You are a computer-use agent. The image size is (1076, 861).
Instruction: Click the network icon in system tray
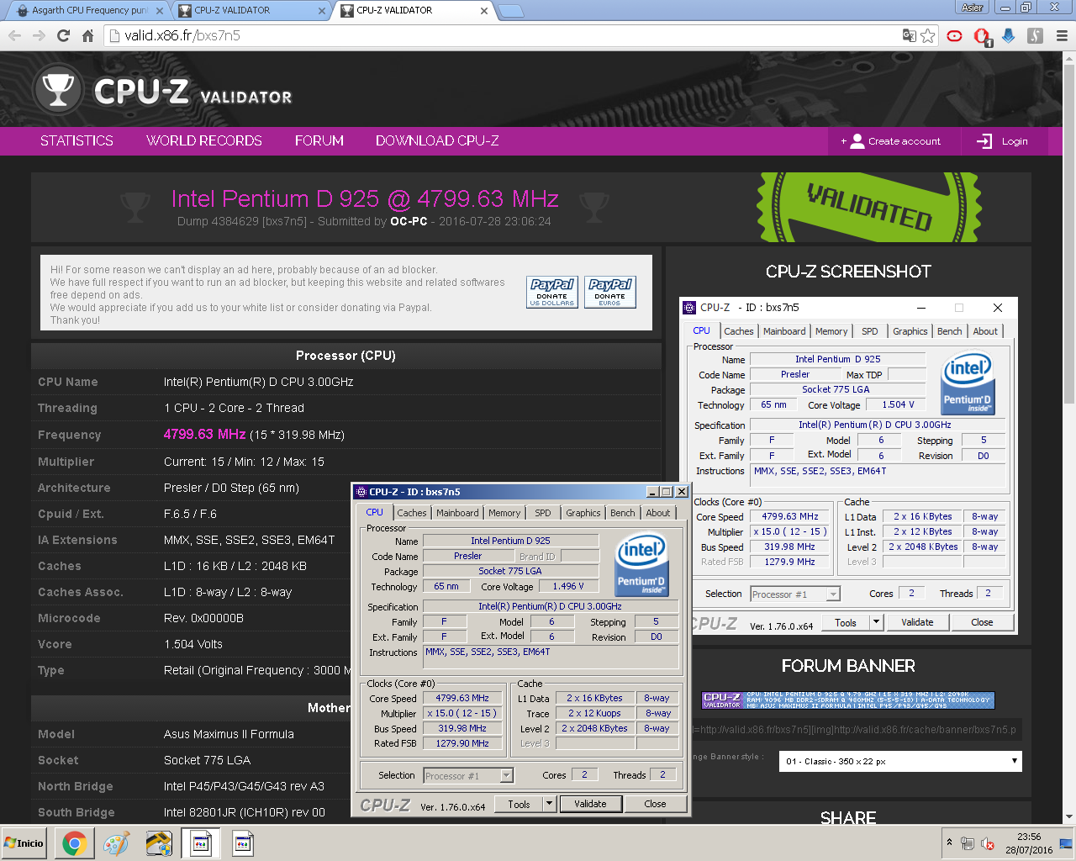(x=968, y=843)
